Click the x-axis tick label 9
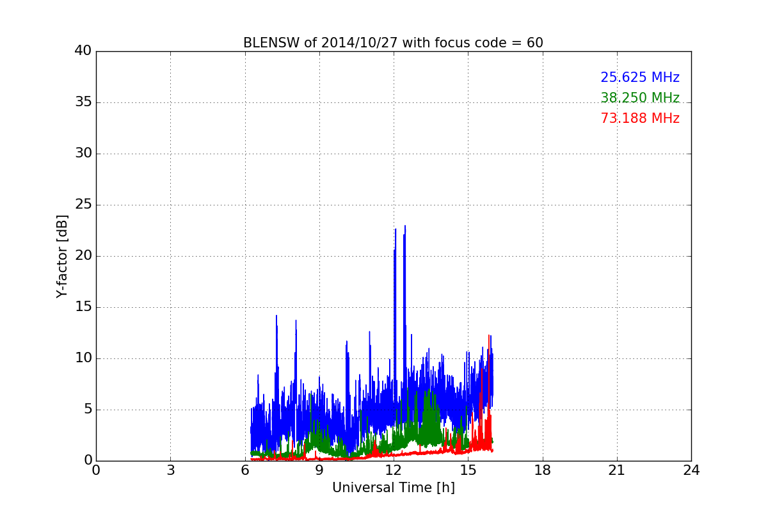Screen dimensions: 768x512 [319, 470]
